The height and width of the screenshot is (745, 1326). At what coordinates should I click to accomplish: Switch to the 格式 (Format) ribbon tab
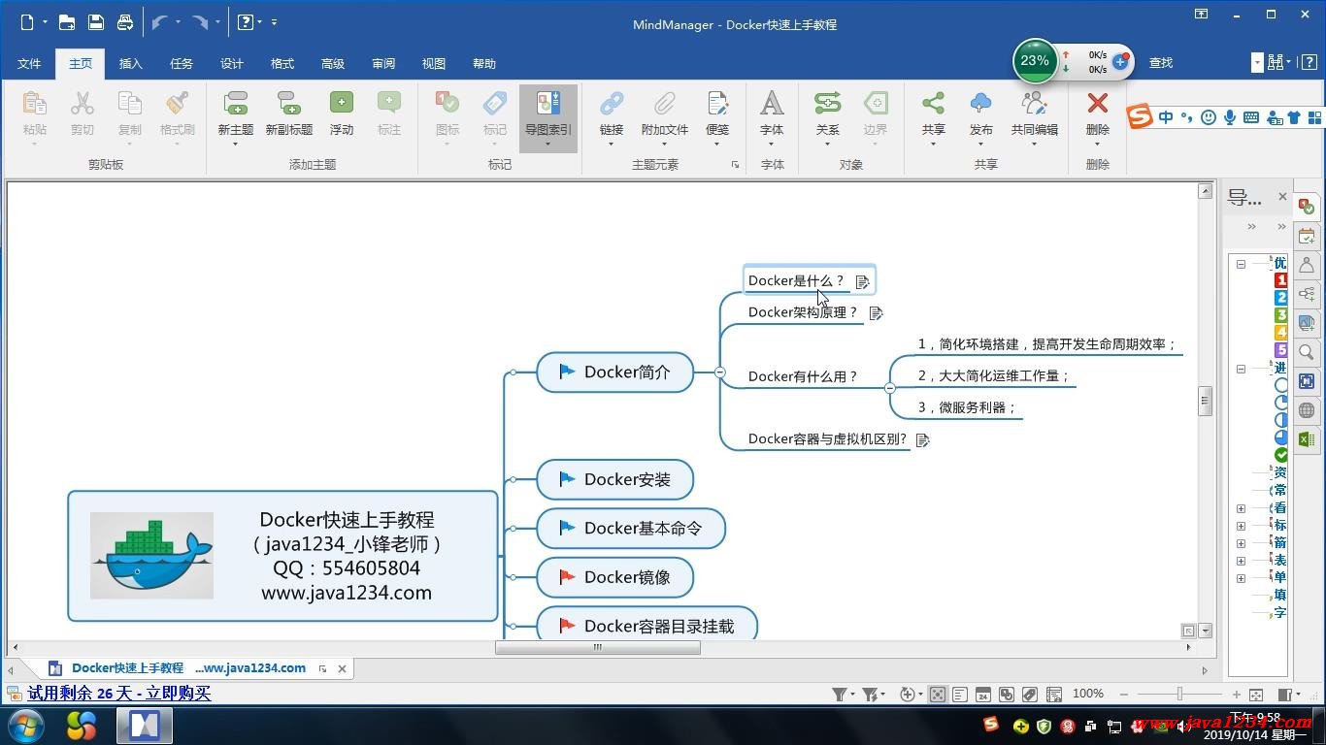coord(282,64)
